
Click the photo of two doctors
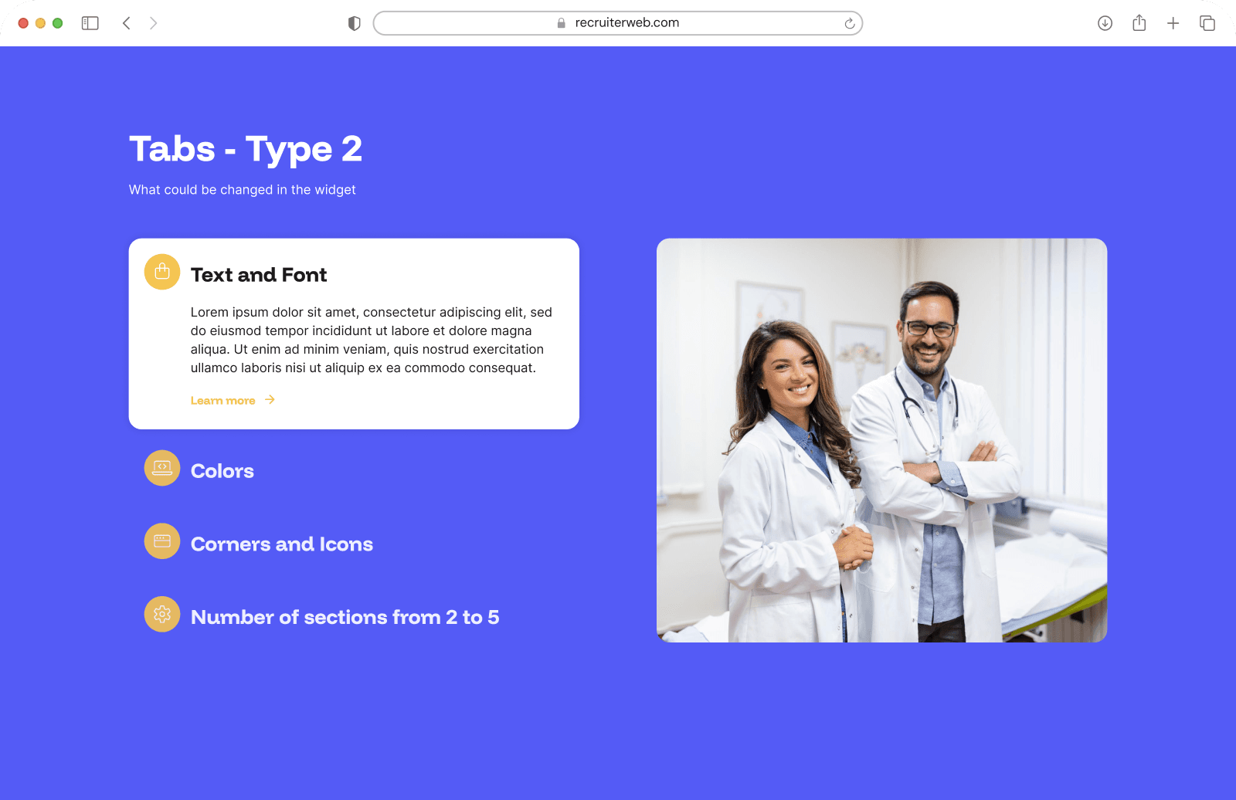click(881, 440)
